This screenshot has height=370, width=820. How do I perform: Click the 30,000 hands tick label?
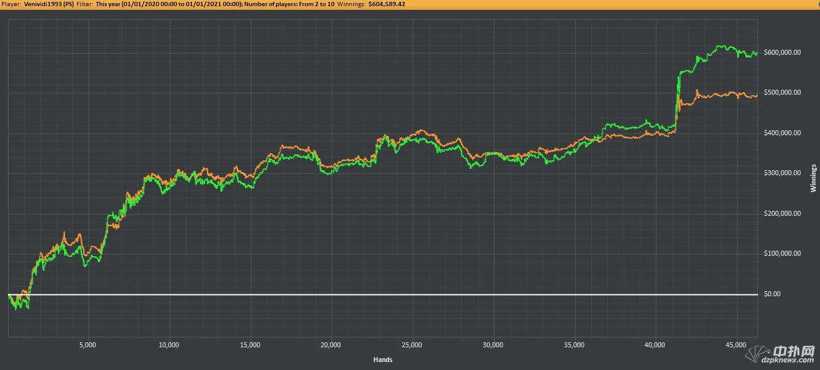pyautogui.click(x=493, y=345)
